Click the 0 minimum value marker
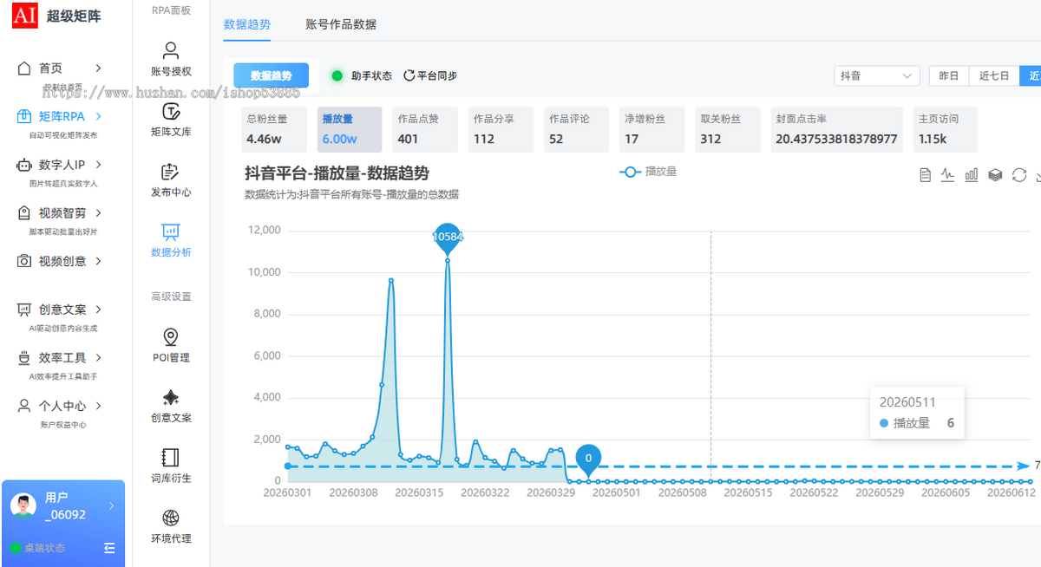1041x567 pixels. pos(588,459)
